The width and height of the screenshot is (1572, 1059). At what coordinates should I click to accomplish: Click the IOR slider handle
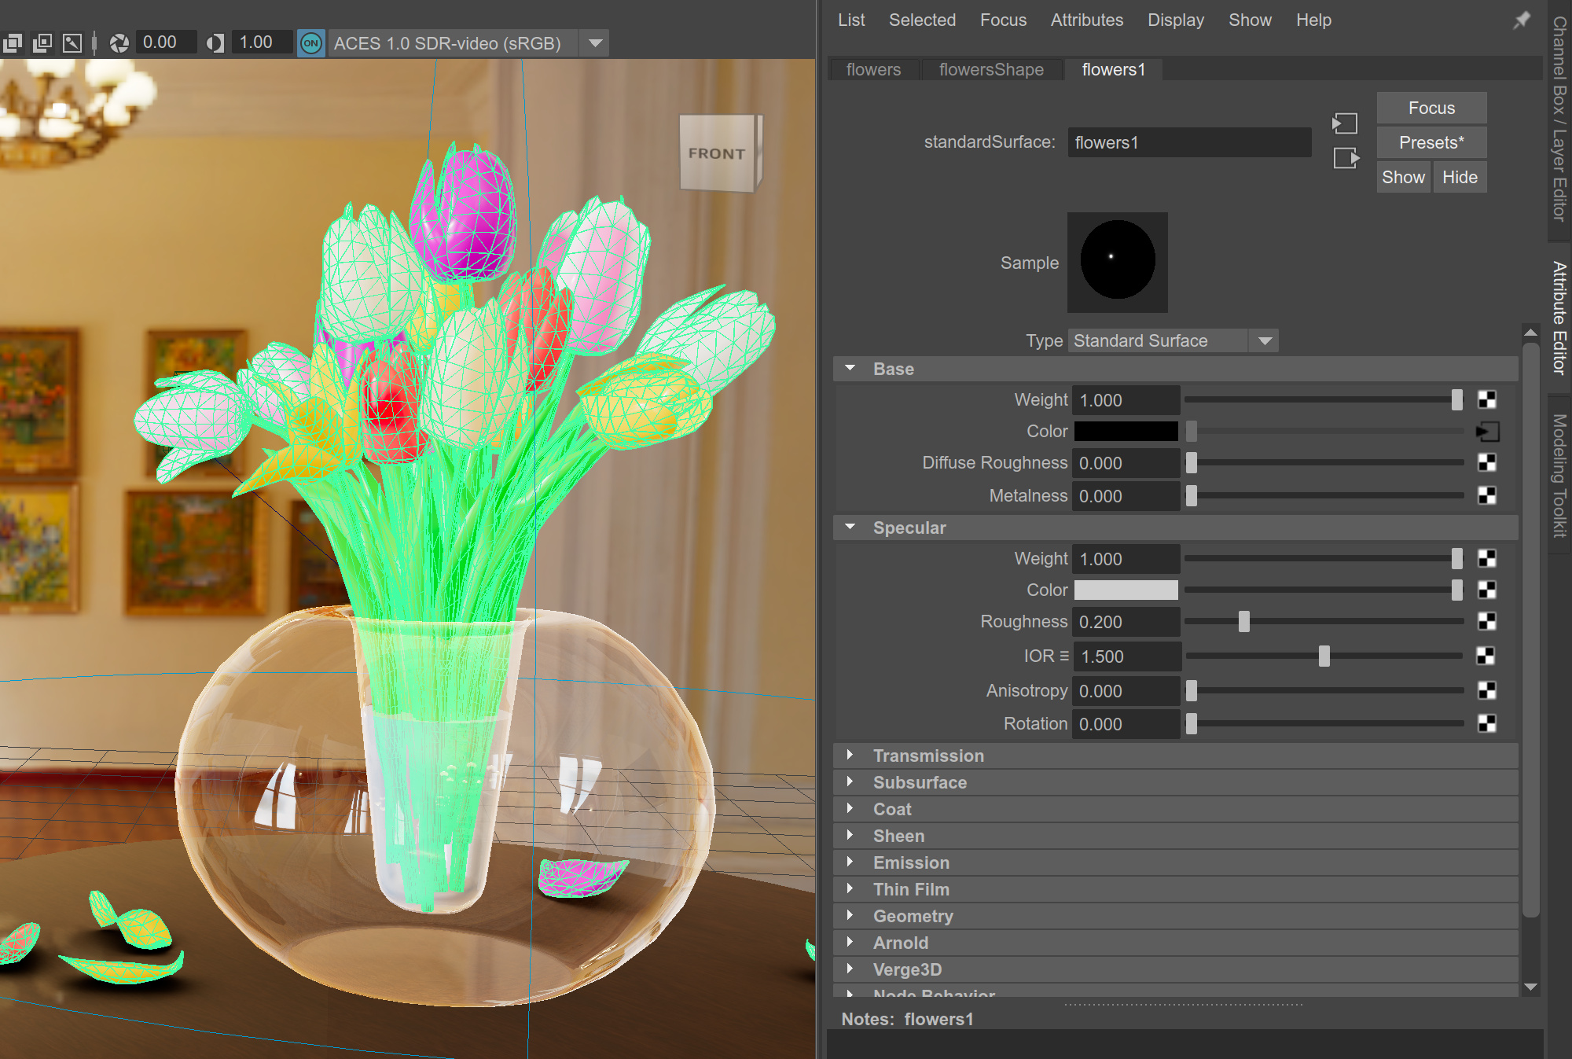[1324, 656]
